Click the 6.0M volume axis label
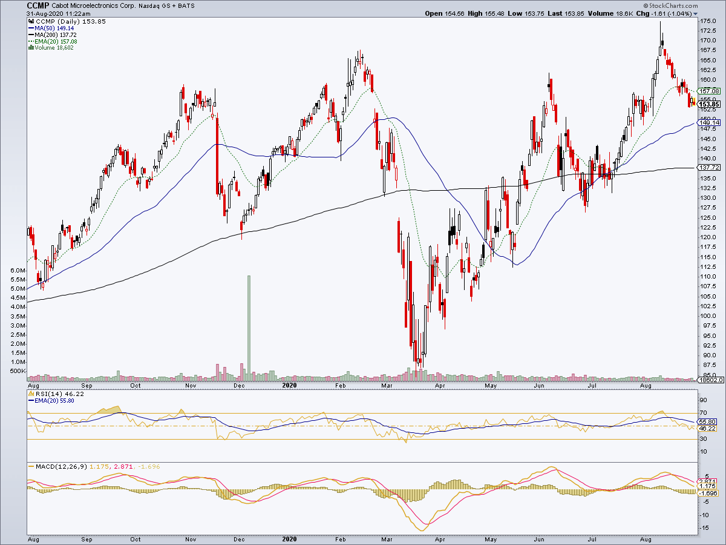Screen dimensions: 726x545 pyautogui.click(x=19, y=270)
